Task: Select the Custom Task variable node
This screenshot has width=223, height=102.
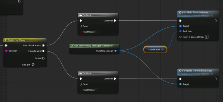Action: point(155,49)
